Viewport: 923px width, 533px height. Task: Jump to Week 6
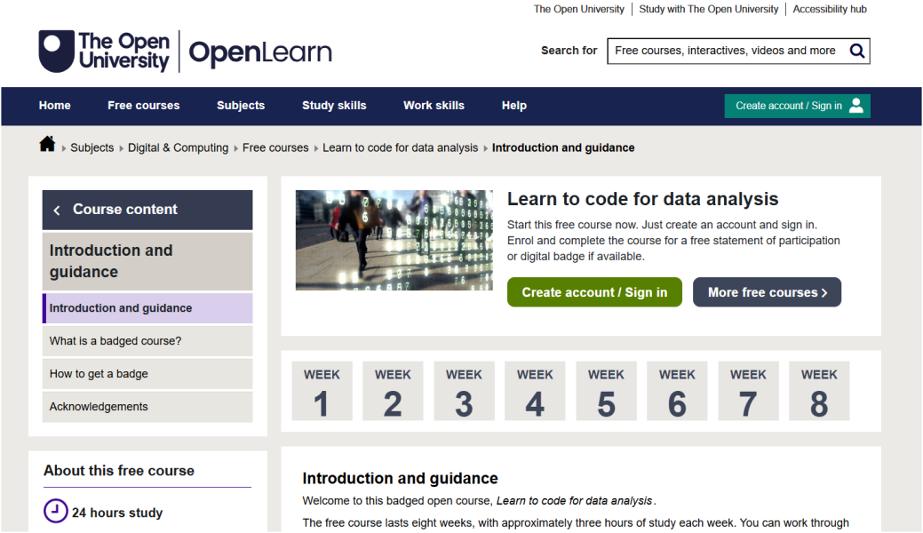point(677,391)
